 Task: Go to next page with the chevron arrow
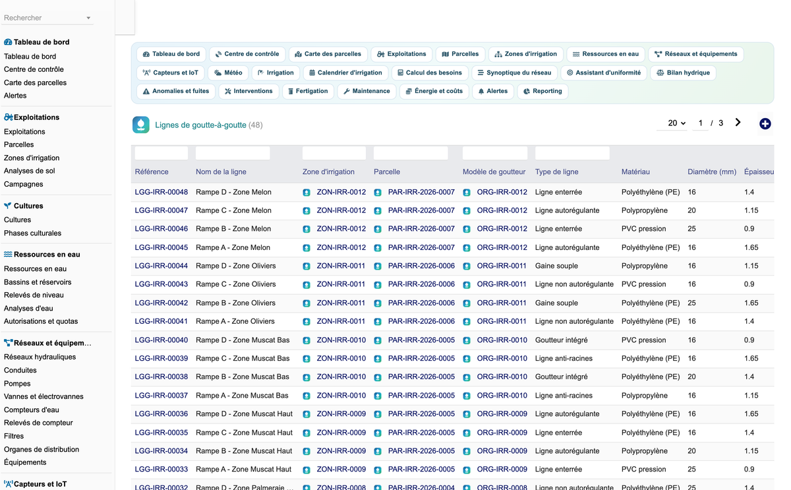[738, 123]
